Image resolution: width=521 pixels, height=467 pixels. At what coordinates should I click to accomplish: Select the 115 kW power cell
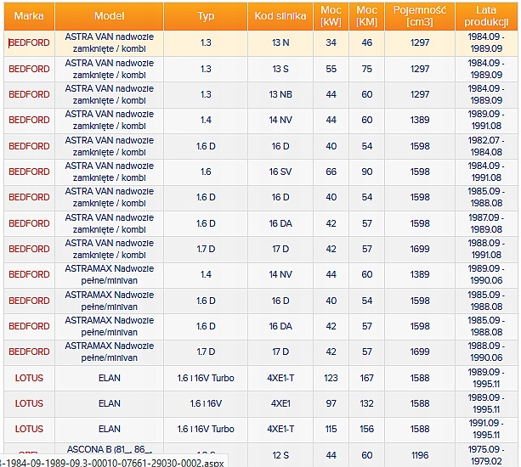(331, 429)
